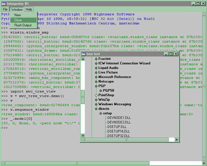The height and width of the screenshot is (166, 207).
Task: Collapse the setup subfolder node
Action: [x=101, y=113]
